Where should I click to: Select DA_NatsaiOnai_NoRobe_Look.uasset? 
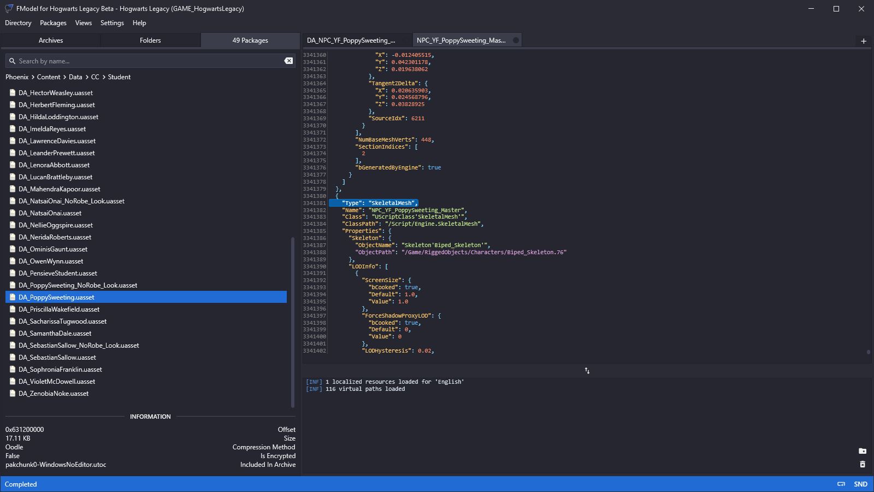(x=146, y=201)
